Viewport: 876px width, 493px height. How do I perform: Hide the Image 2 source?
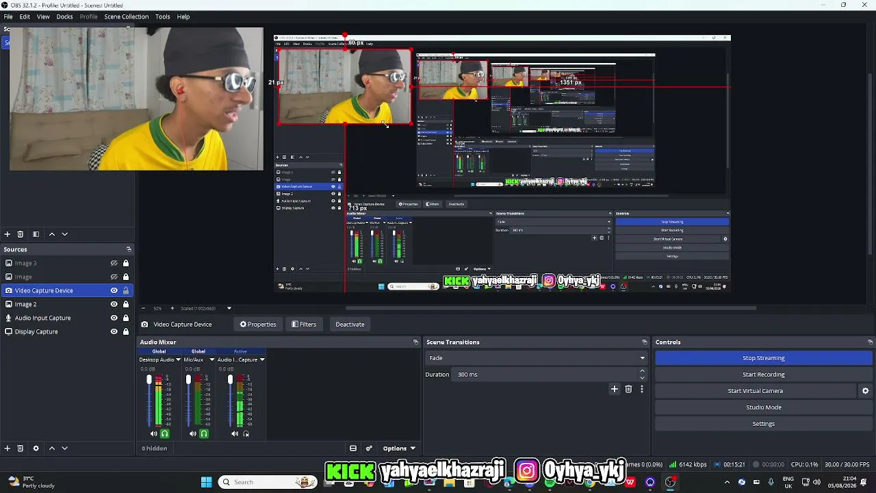click(114, 304)
